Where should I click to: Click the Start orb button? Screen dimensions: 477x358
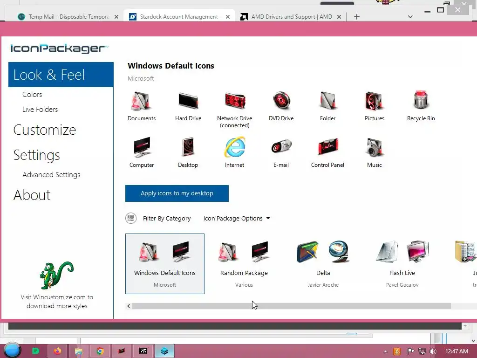click(x=12, y=351)
